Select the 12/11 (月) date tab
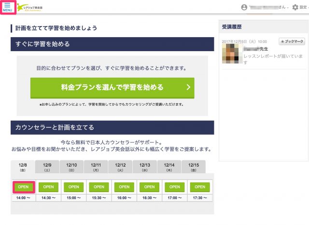Viewport: 309px width, 225px height. 96,167
